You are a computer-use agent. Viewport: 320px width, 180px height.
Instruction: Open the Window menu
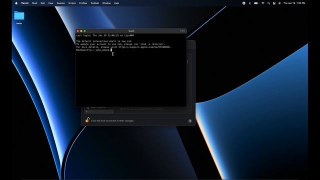click(x=106, y=3)
